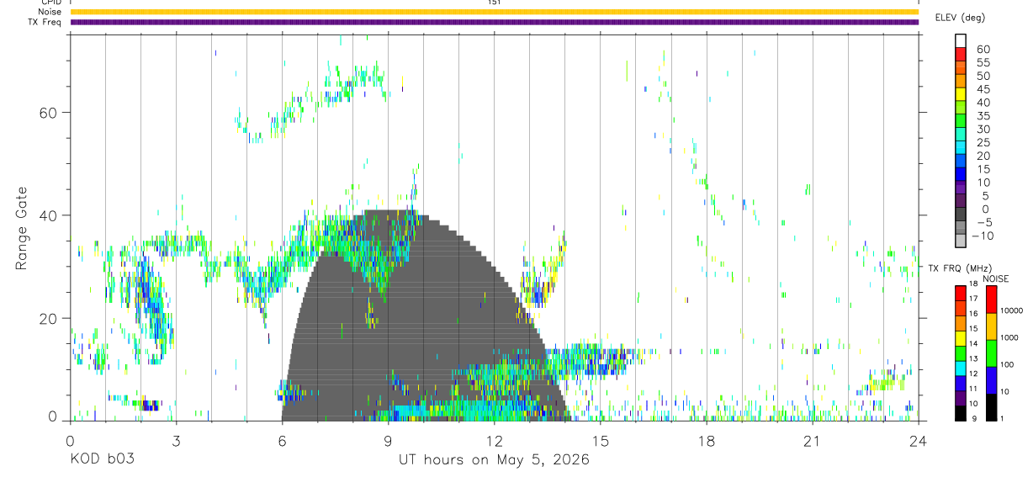Screen dimensions: 1033x477
Task: Click the 'TX Freq' row label at top left
Action: 46,22
